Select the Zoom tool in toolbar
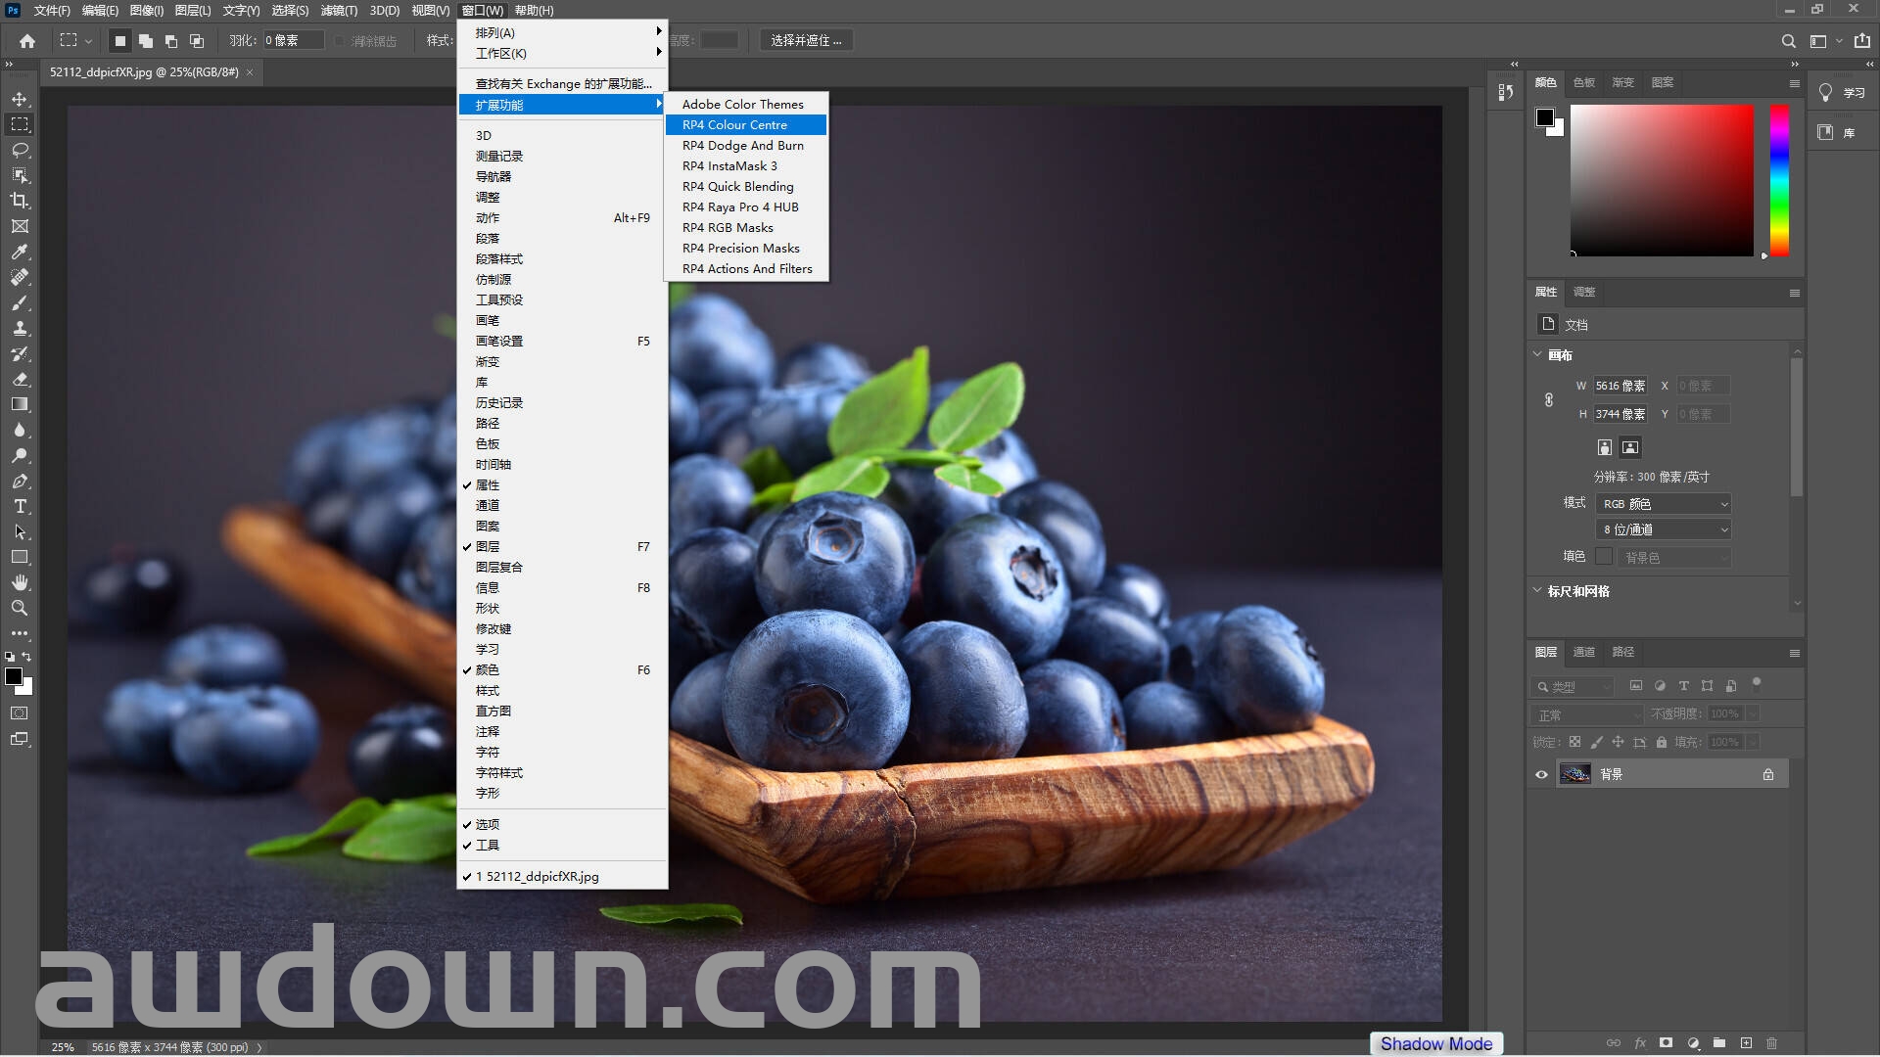Viewport: 1880px width, 1057px height. pyautogui.click(x=20, y=608)
